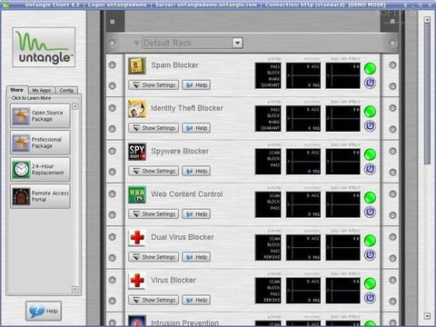This screenshot has width=436, height=327.
Task: Click Help button for Dual Virus Blocker
Action: click(196, 257)
